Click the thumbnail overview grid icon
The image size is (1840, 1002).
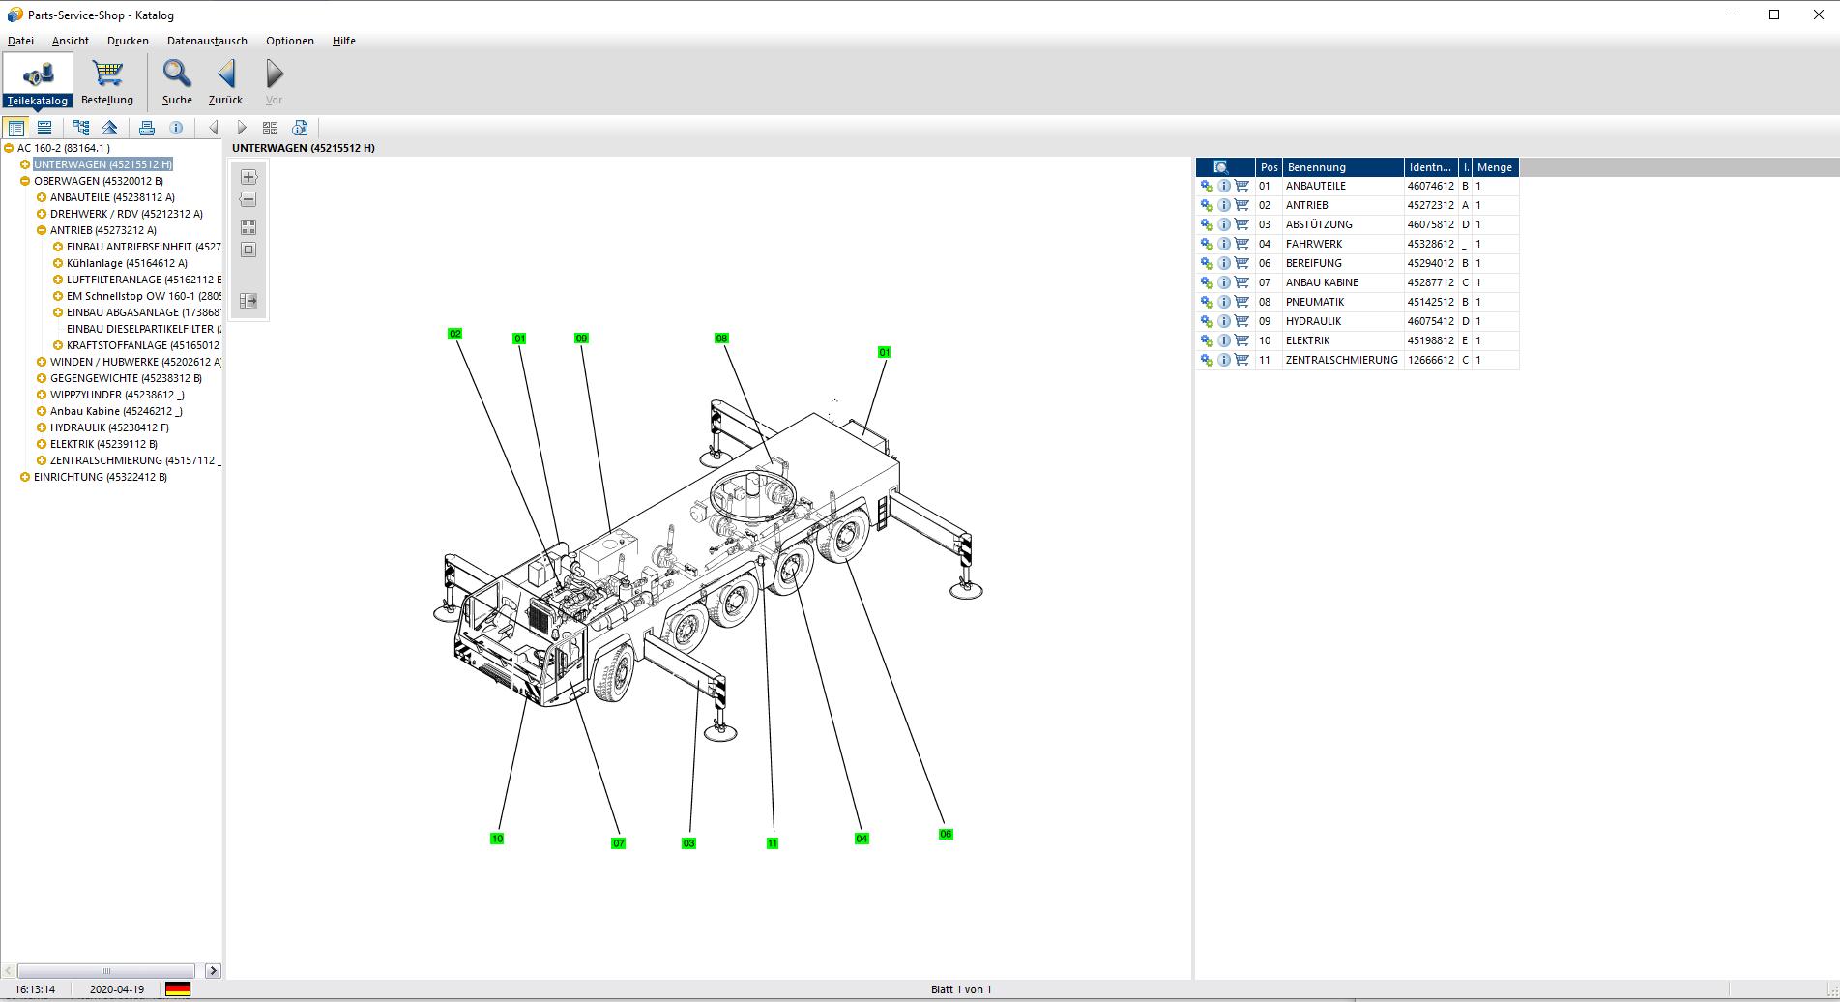click(271, 128)
